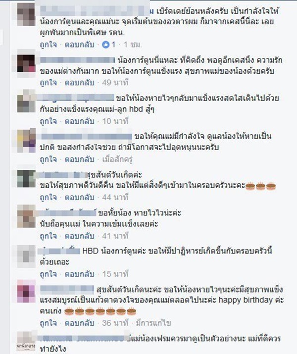Open avatar of the 36 นาที commenter
The height and width of the screenshot is (354, 297).
point(26,291)
